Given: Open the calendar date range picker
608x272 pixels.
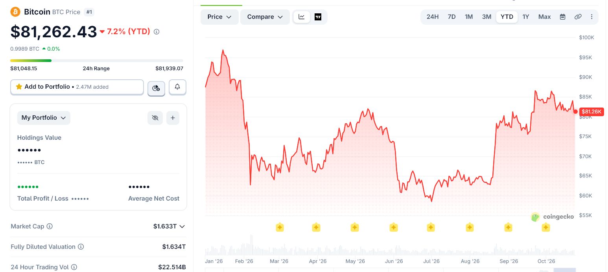Looking at the screenshot, I should [x=562, y=17].
